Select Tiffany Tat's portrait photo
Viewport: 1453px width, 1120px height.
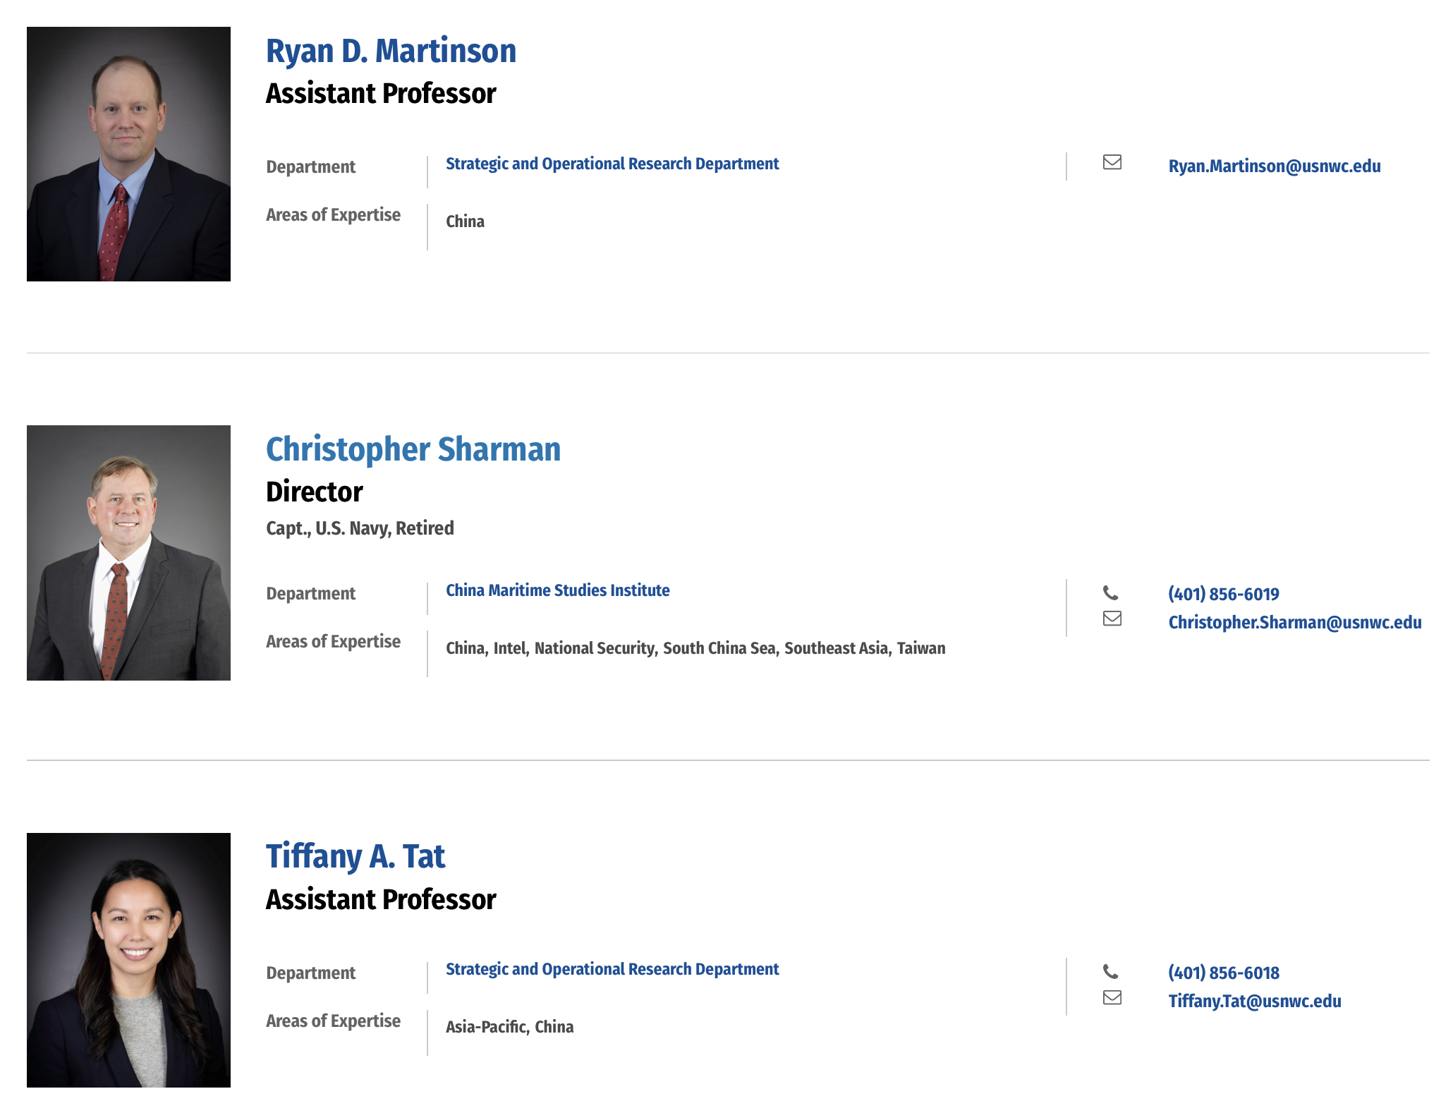128,960
